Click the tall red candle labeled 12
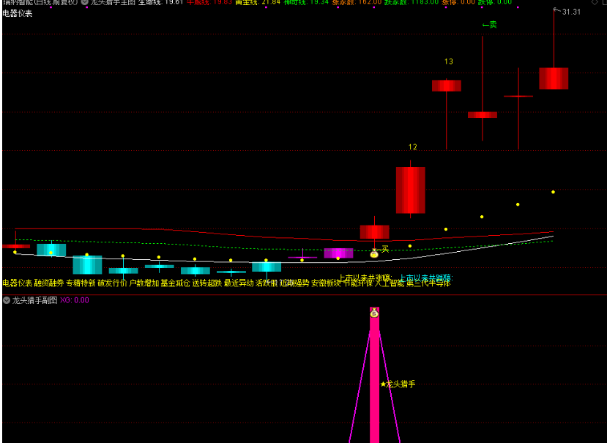 [x=410, y=190]
